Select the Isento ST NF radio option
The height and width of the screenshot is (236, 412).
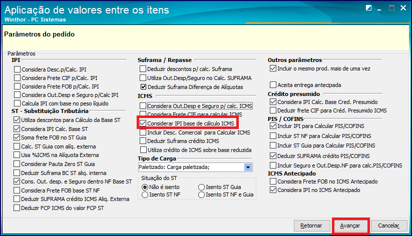point(145,195)
